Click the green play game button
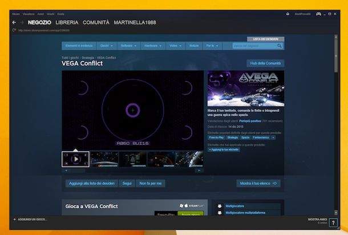This screenshot has width=348, height=235. pyautogui.click(x=191, y=213)
